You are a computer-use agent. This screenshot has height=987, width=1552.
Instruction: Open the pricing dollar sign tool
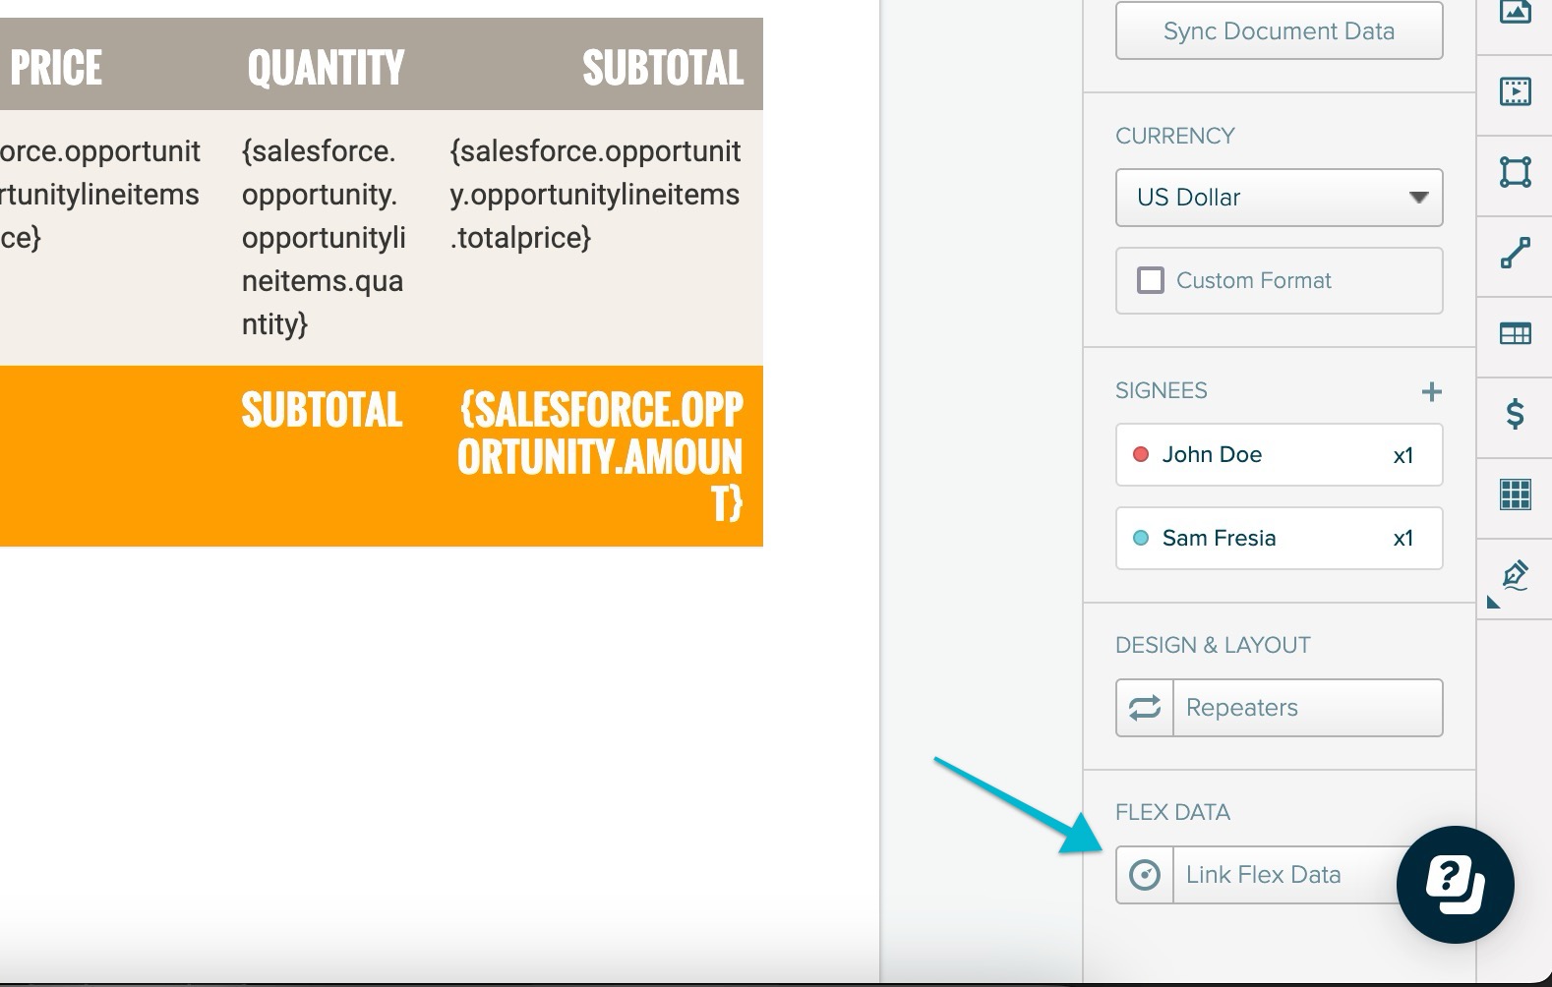(x=1515, y=414)
